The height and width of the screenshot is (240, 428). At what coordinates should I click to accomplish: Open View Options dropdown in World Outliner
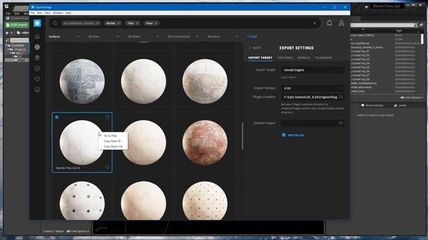click(x=412, y=97)
